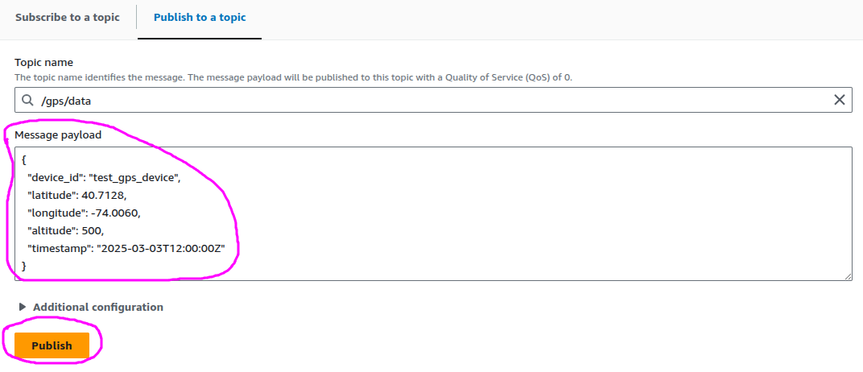
Task: Click the closing brace in the payload
Action: pos(25,266)
